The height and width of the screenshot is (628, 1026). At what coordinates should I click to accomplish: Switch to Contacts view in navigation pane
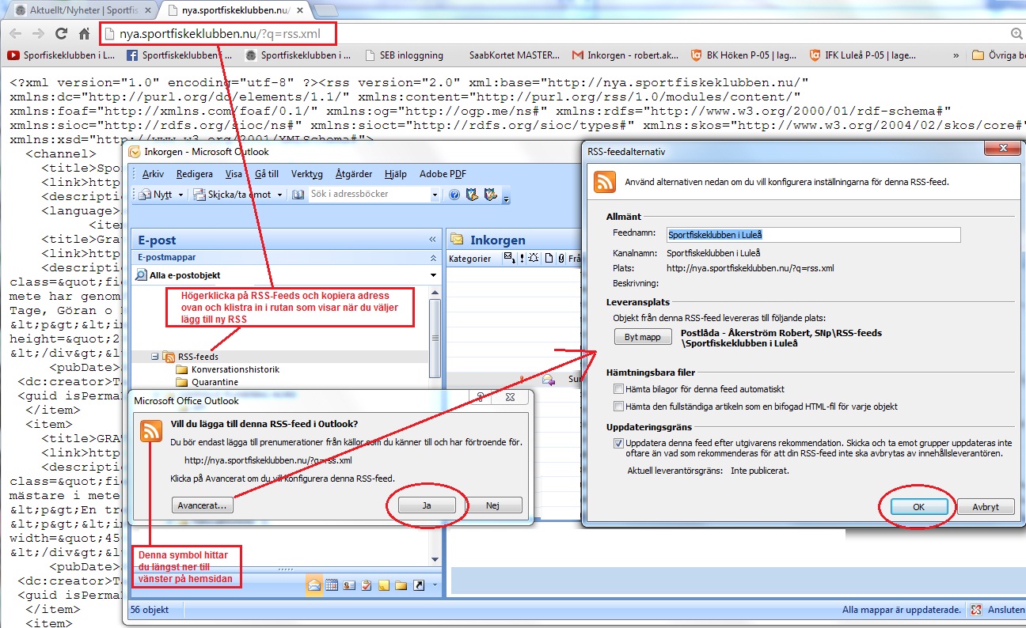349,586
